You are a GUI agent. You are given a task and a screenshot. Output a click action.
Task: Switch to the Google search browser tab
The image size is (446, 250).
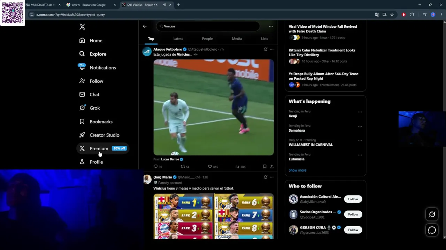pyautogui.click(x=92, y=5)
